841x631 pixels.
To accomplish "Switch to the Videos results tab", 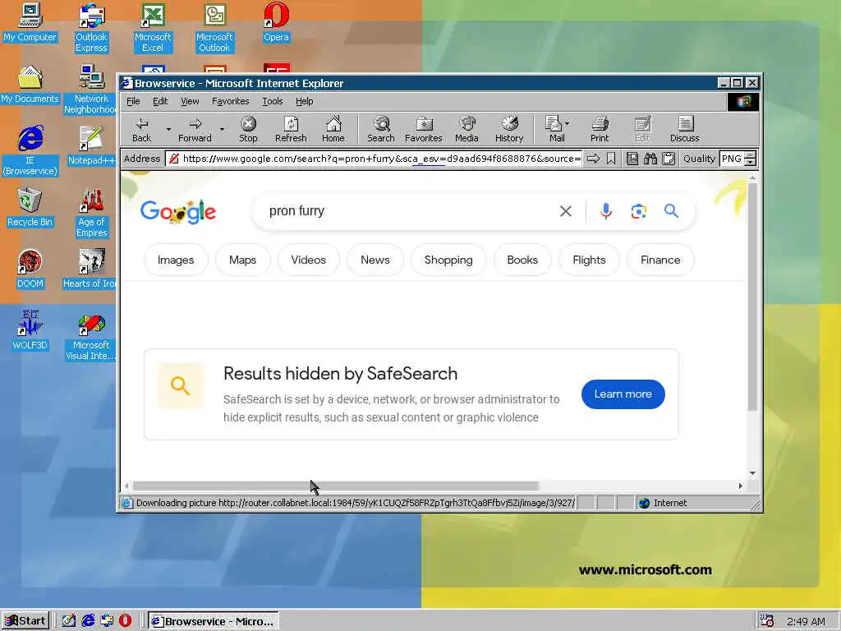I will click(309, 260).
